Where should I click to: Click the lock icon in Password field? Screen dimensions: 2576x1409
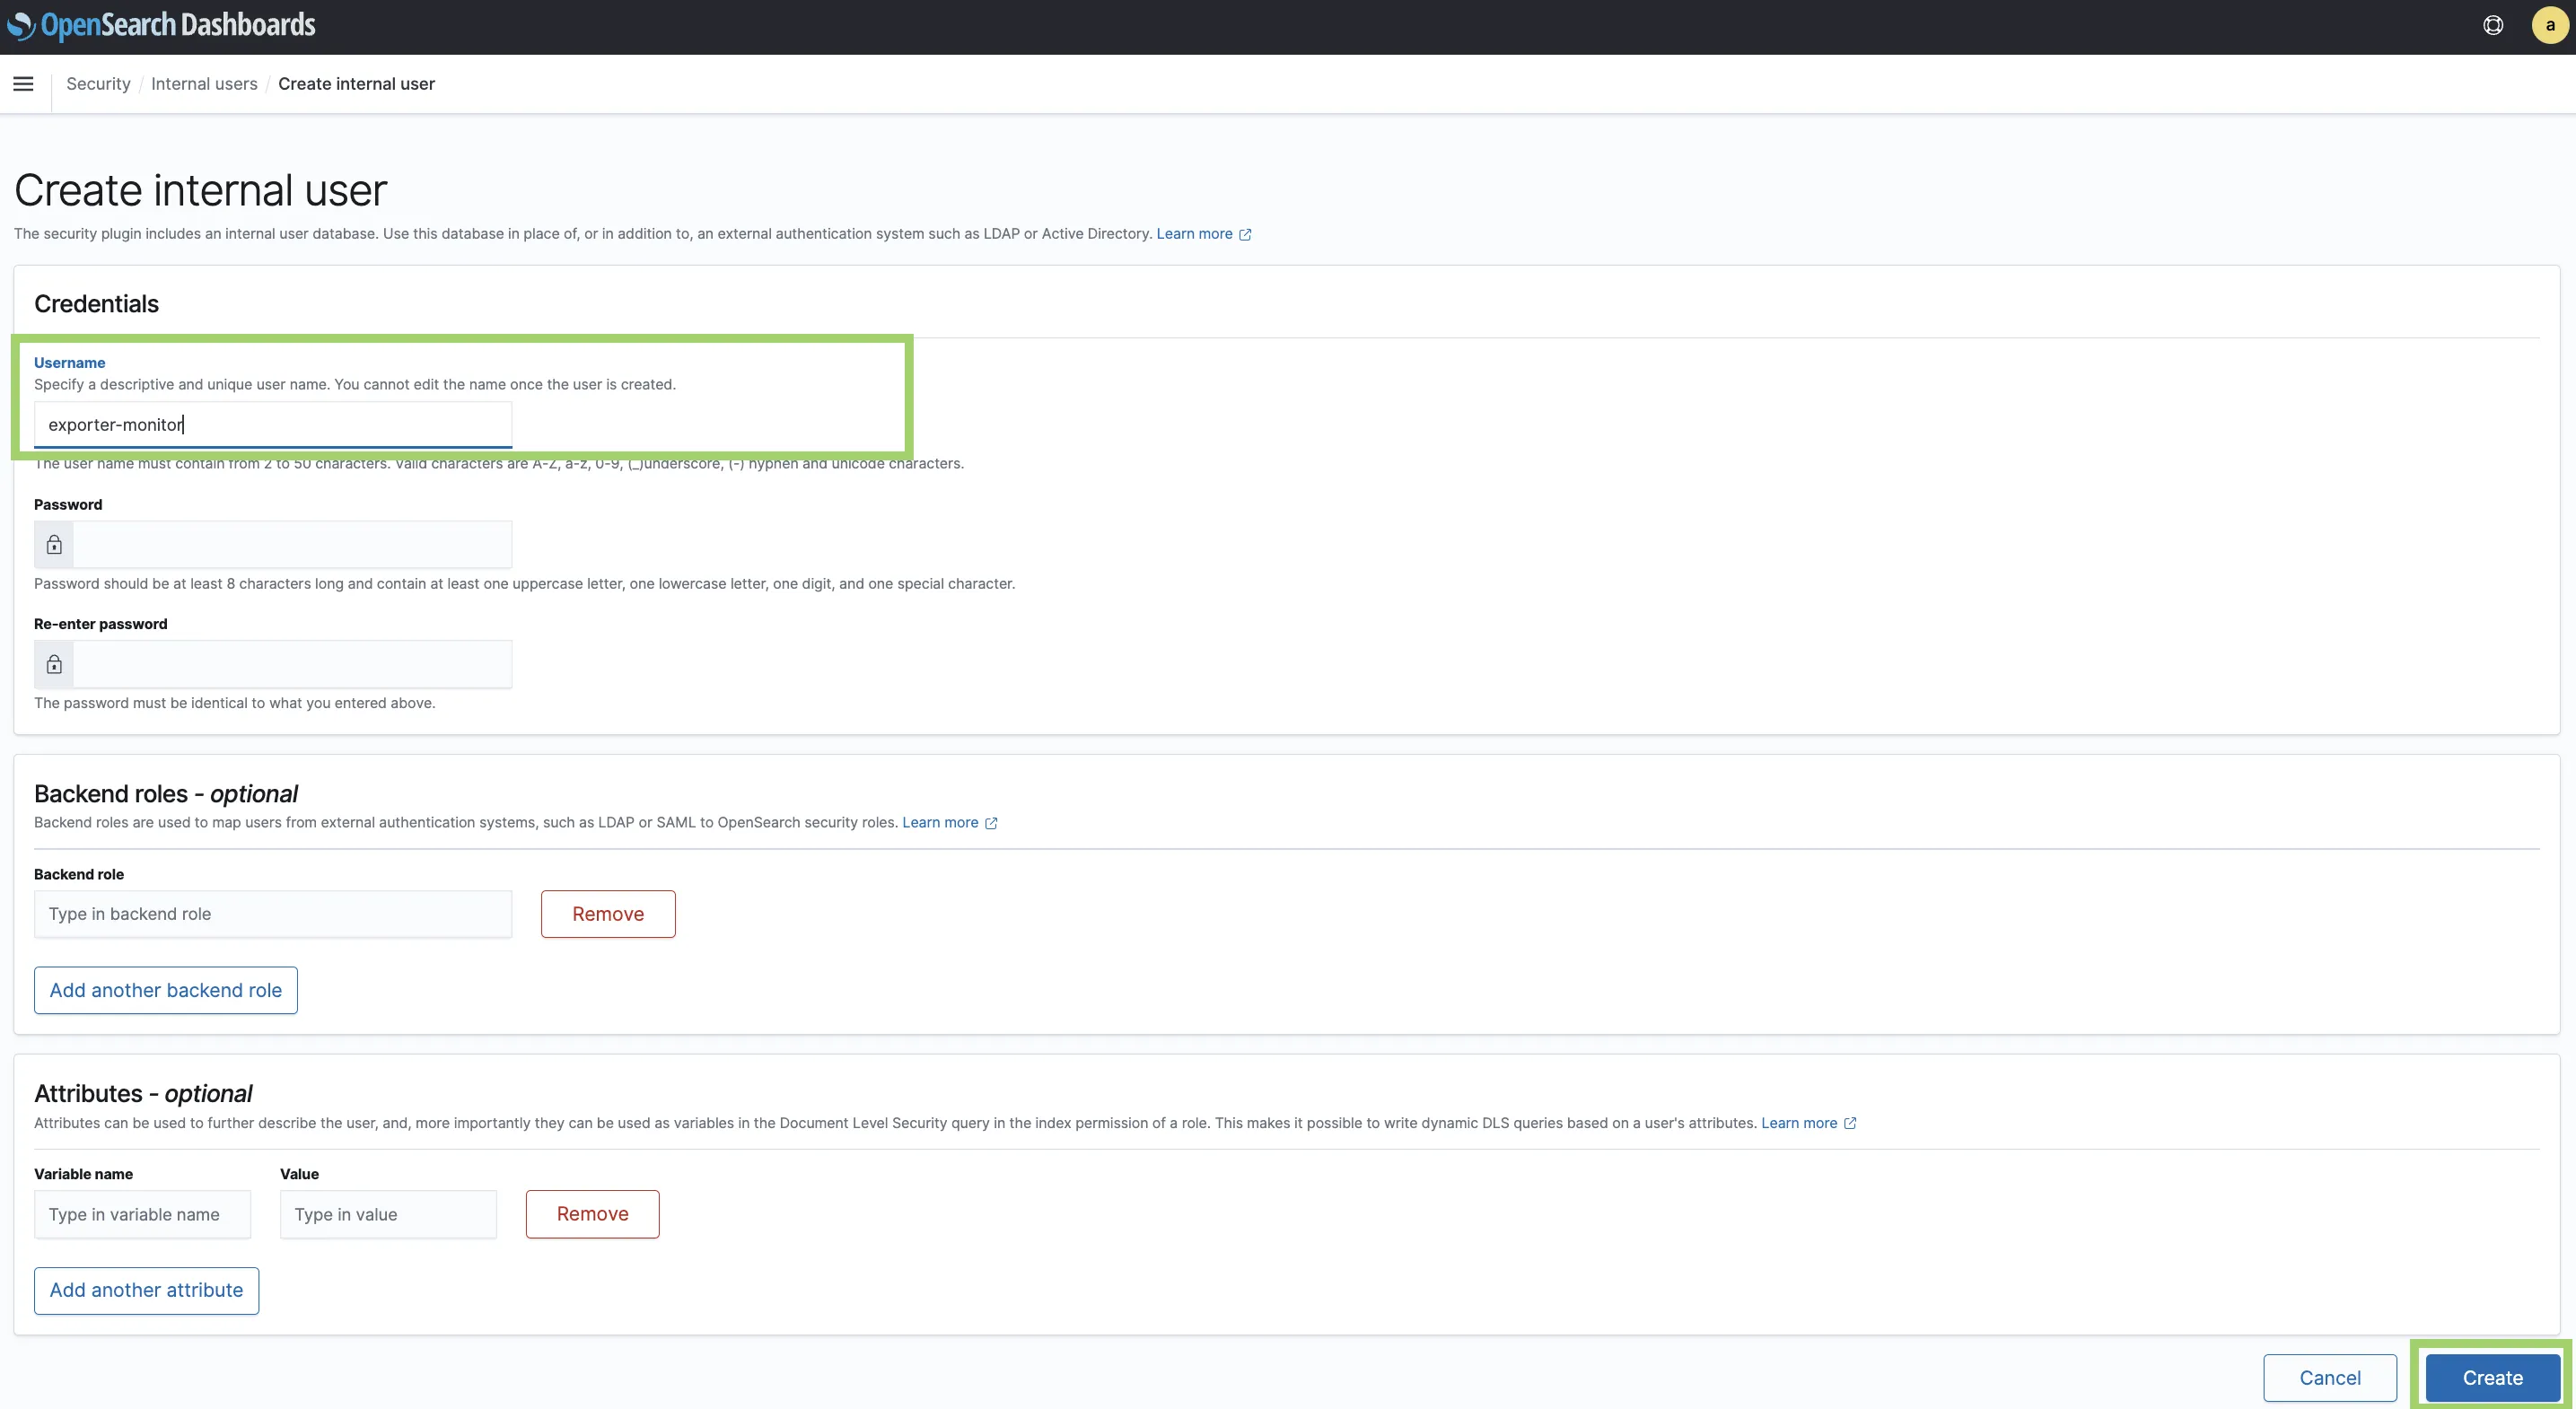54,545
